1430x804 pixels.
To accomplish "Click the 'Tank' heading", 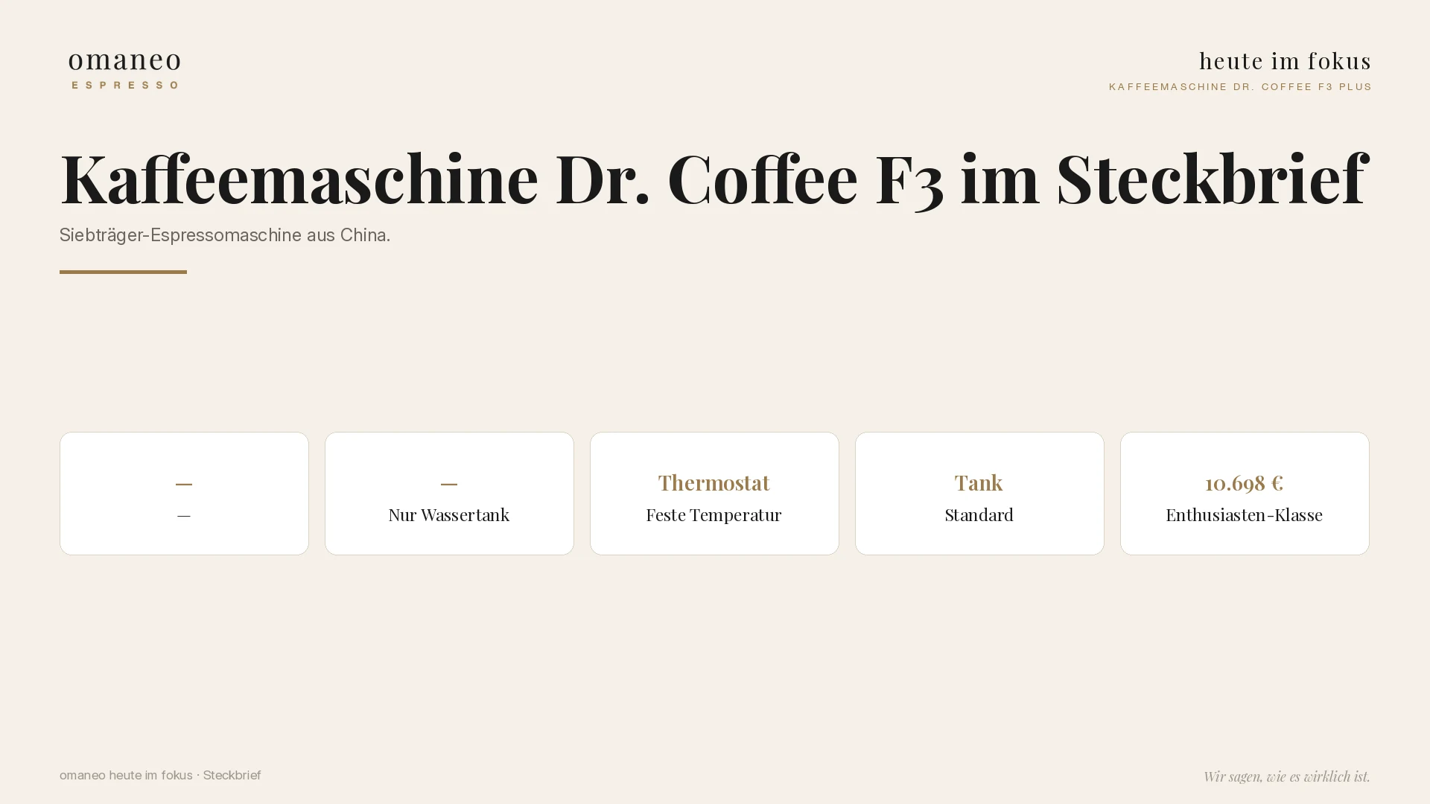I will 979,482.
